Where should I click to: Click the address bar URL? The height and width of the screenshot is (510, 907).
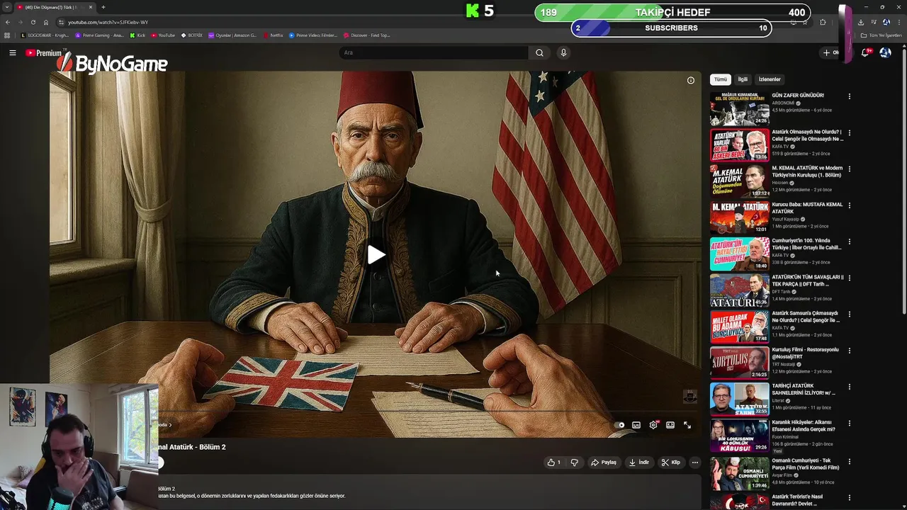coord(108,22)
